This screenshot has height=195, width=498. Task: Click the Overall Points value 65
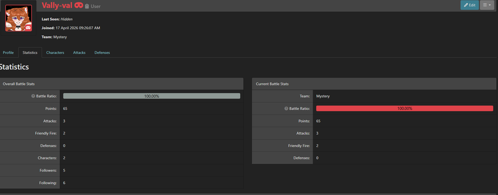click(65, 108)
